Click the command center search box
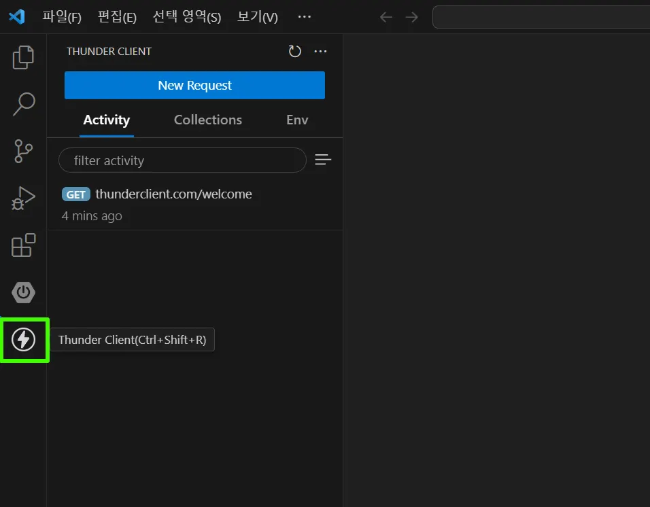Screen dimensions: 650x507 (541, 17)
